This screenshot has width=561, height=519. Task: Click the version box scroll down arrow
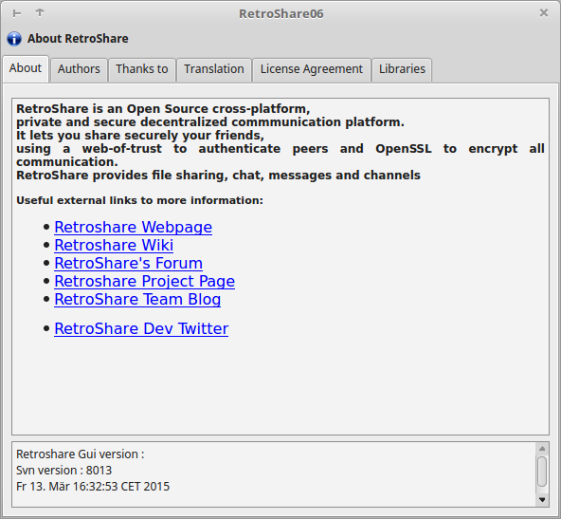point(542,500)
